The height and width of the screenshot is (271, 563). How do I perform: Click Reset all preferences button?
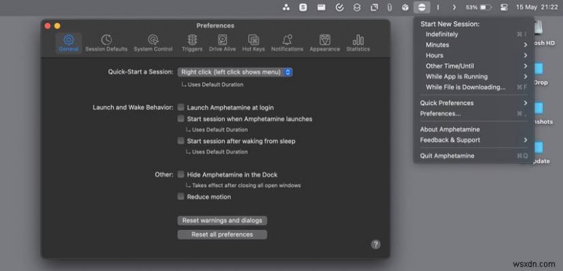(222, 234)
